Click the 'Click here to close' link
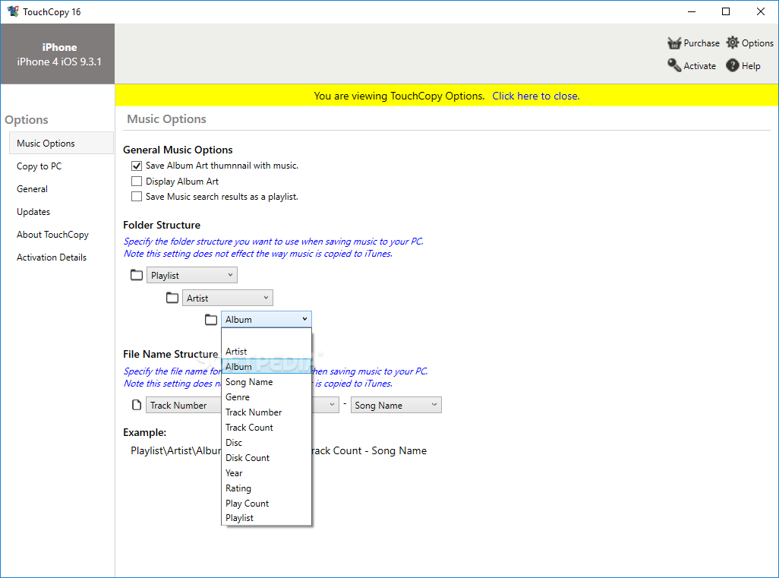 535,96
